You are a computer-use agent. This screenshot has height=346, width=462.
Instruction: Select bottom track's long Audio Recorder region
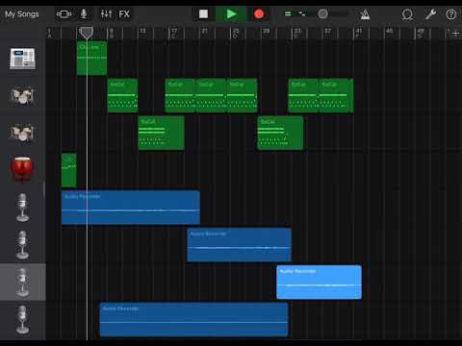[x=193, y=319]
